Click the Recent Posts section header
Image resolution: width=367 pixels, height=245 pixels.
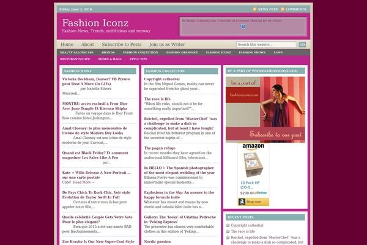pyautogui.click(x=265, y=217)
